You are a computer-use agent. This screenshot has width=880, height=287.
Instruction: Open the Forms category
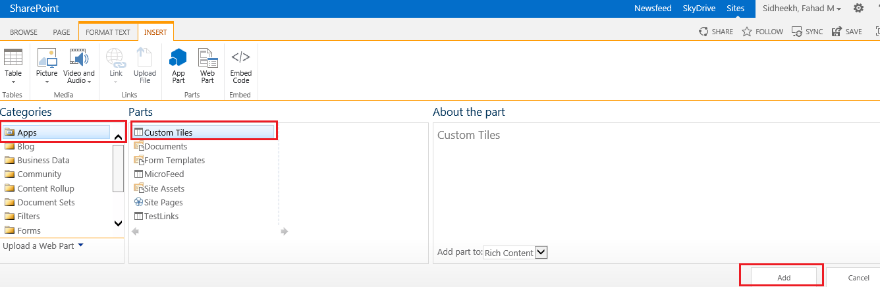22,230
